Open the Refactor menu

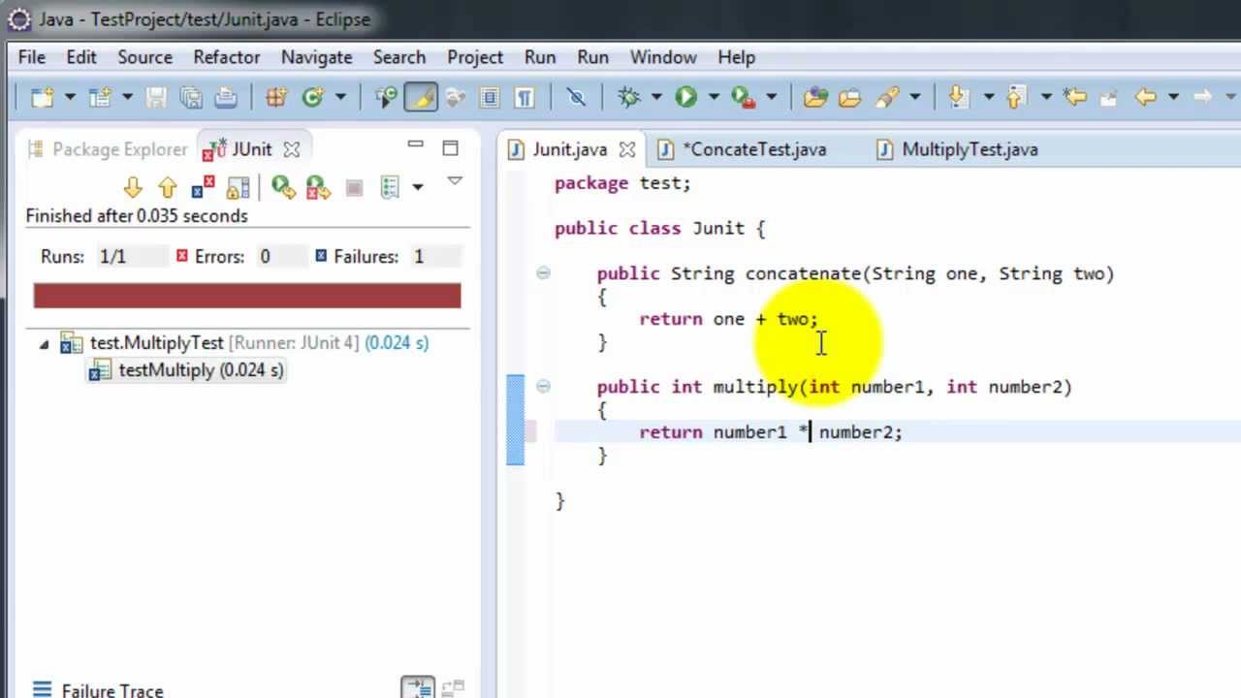tap(227, 57)
